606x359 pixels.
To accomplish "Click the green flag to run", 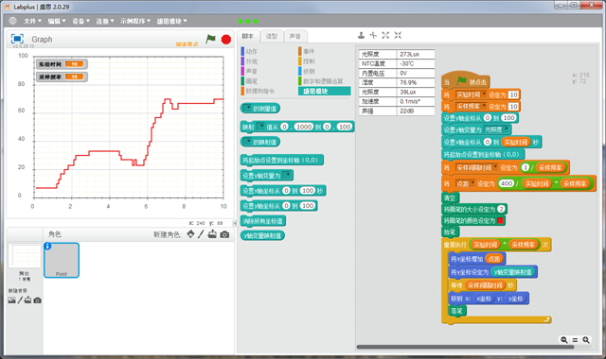I will pos(210,39).
